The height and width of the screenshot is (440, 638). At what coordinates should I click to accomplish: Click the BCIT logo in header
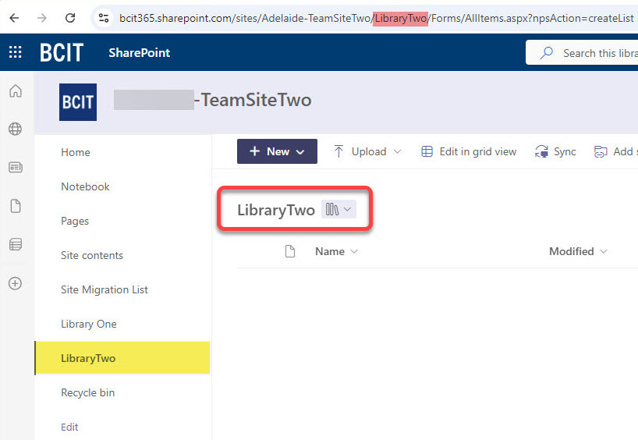[x=62, y=52]
